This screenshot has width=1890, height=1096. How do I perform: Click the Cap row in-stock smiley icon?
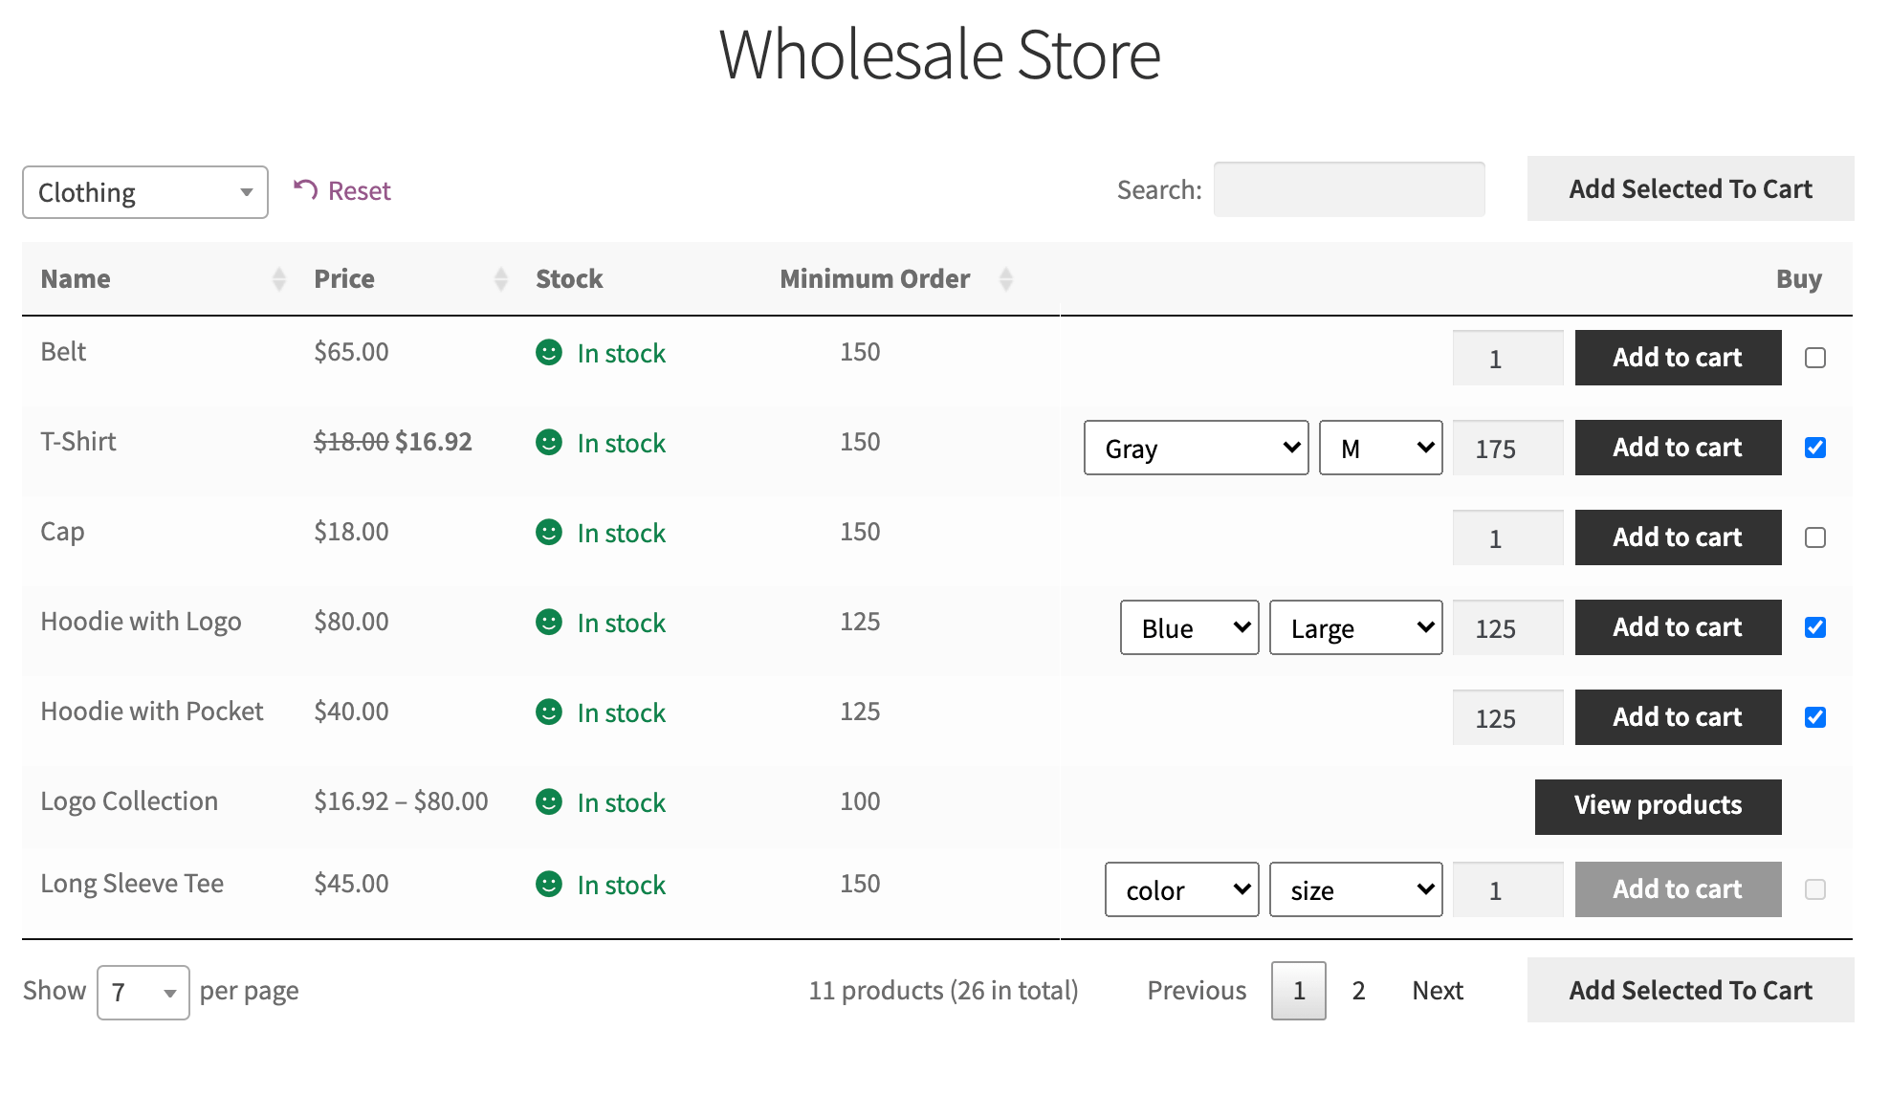click(549, 533)
